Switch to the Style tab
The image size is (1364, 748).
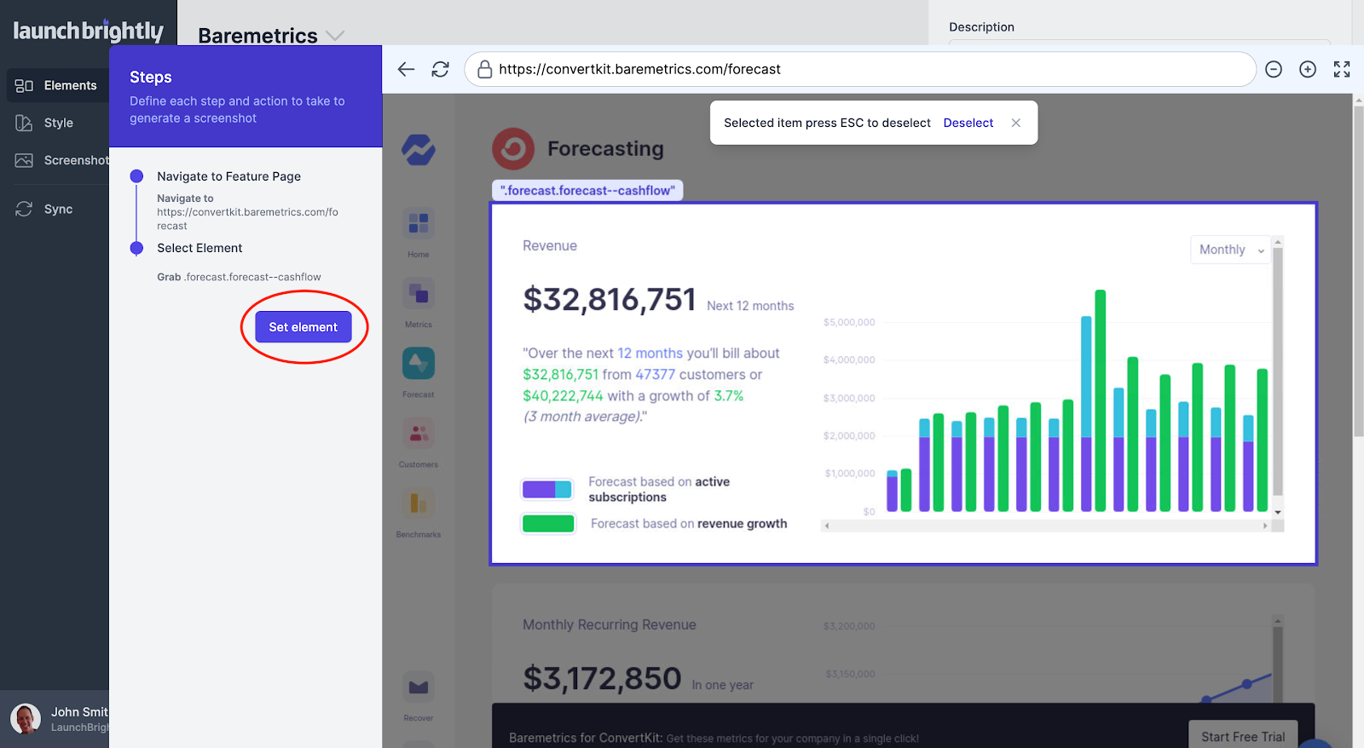click(56, 123)
